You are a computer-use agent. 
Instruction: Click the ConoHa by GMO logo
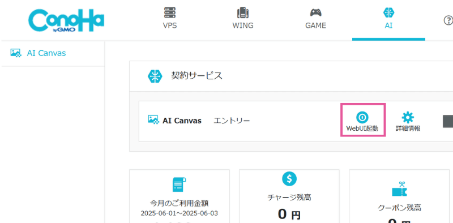pyautogui.click(x=66, y=20)
